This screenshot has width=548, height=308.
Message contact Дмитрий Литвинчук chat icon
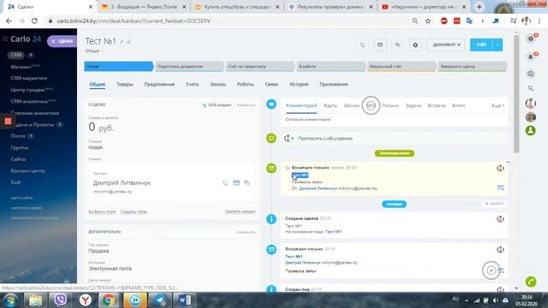247,183
